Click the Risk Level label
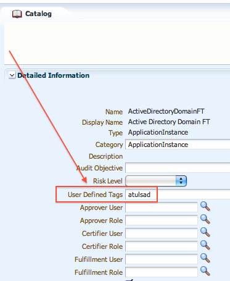Viewport: 230px width, 281px height. (x=108, y=181)
